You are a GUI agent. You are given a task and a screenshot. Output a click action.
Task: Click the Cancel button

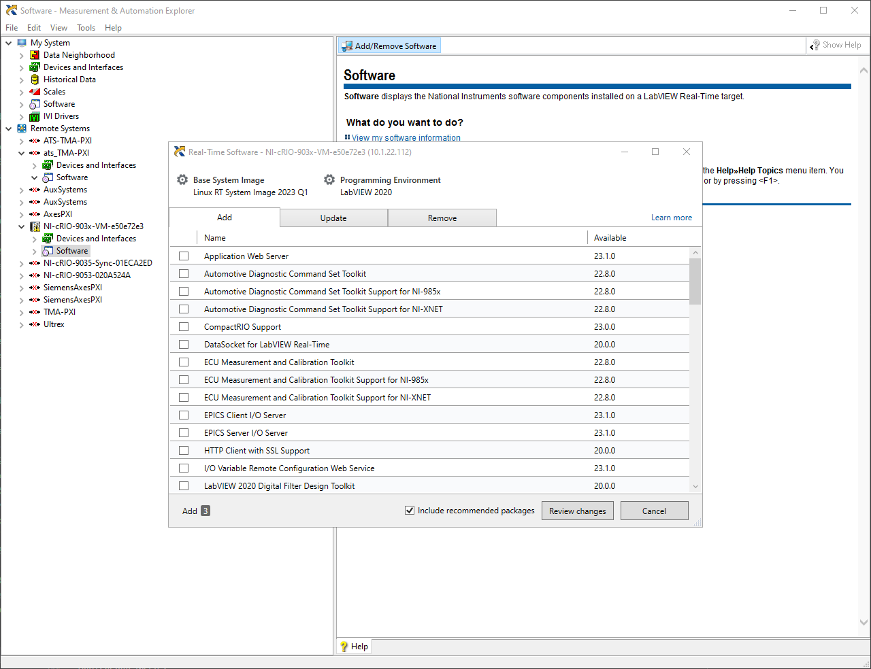[x=655, y=511]
